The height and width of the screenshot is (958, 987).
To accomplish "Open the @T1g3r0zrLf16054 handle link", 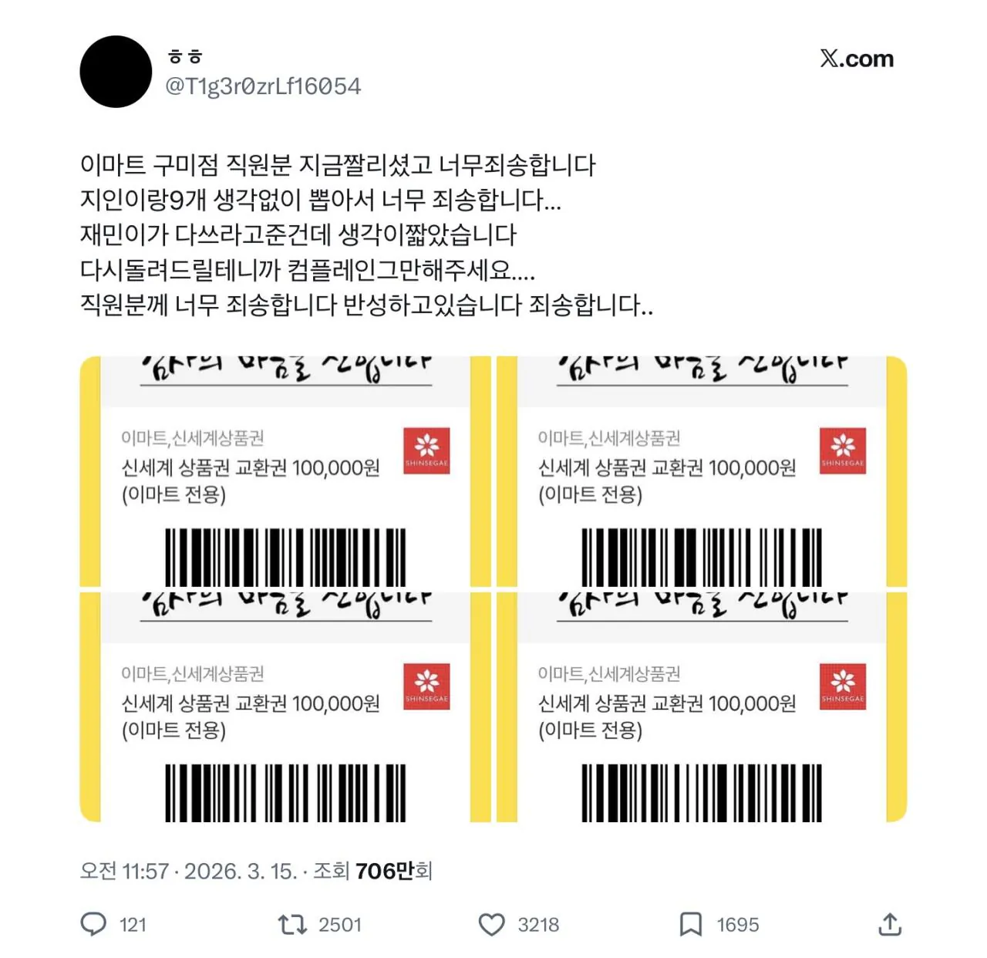I will pos(263,86).
